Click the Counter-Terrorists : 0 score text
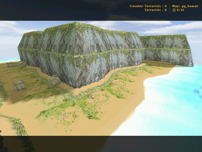 (148, 6)
